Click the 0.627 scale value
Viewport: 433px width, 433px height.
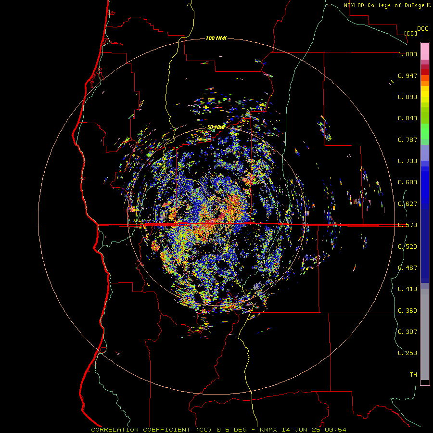(x=408, y=204)
